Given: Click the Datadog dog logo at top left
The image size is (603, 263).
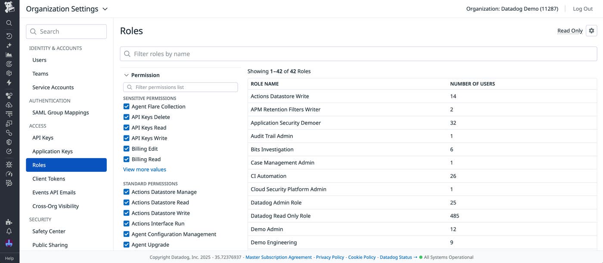Looking at the screenshot, I should point(9,7).
